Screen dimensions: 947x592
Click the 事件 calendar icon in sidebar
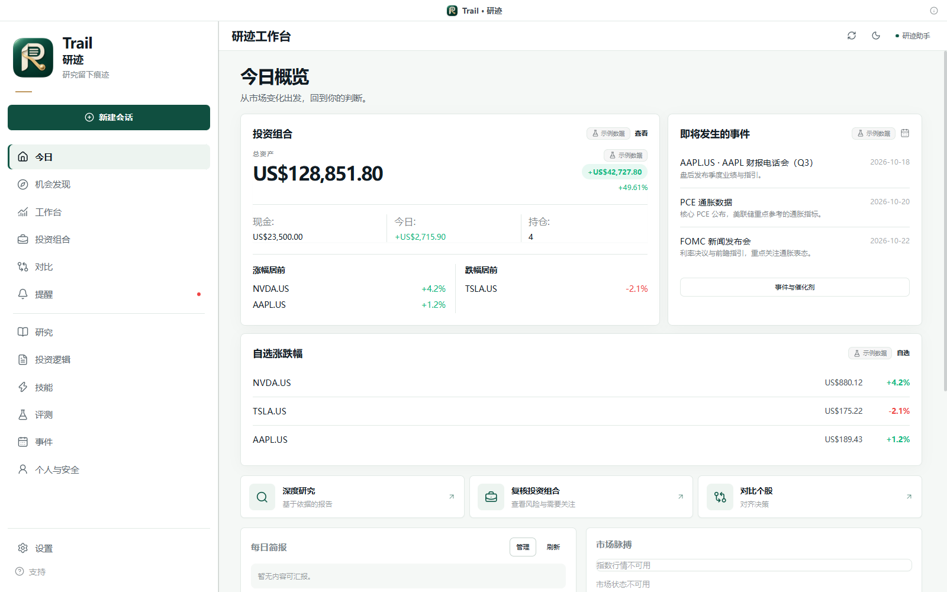coord(23,442)
